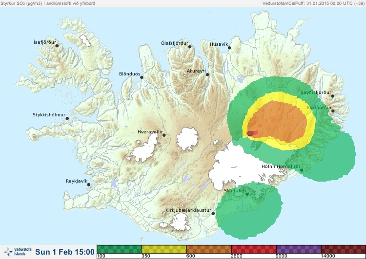Click the Húsavík label
The height and width of the screenshot is (259, 366).
[219, 44]
